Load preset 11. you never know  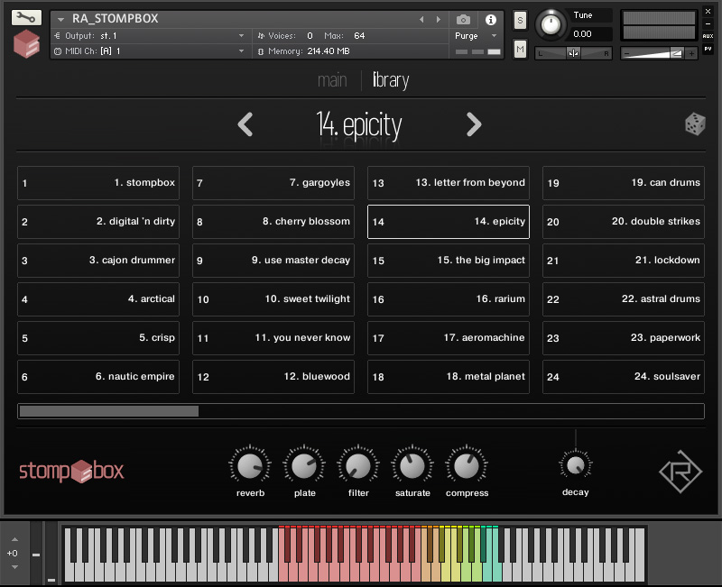(x=273, y=337)
